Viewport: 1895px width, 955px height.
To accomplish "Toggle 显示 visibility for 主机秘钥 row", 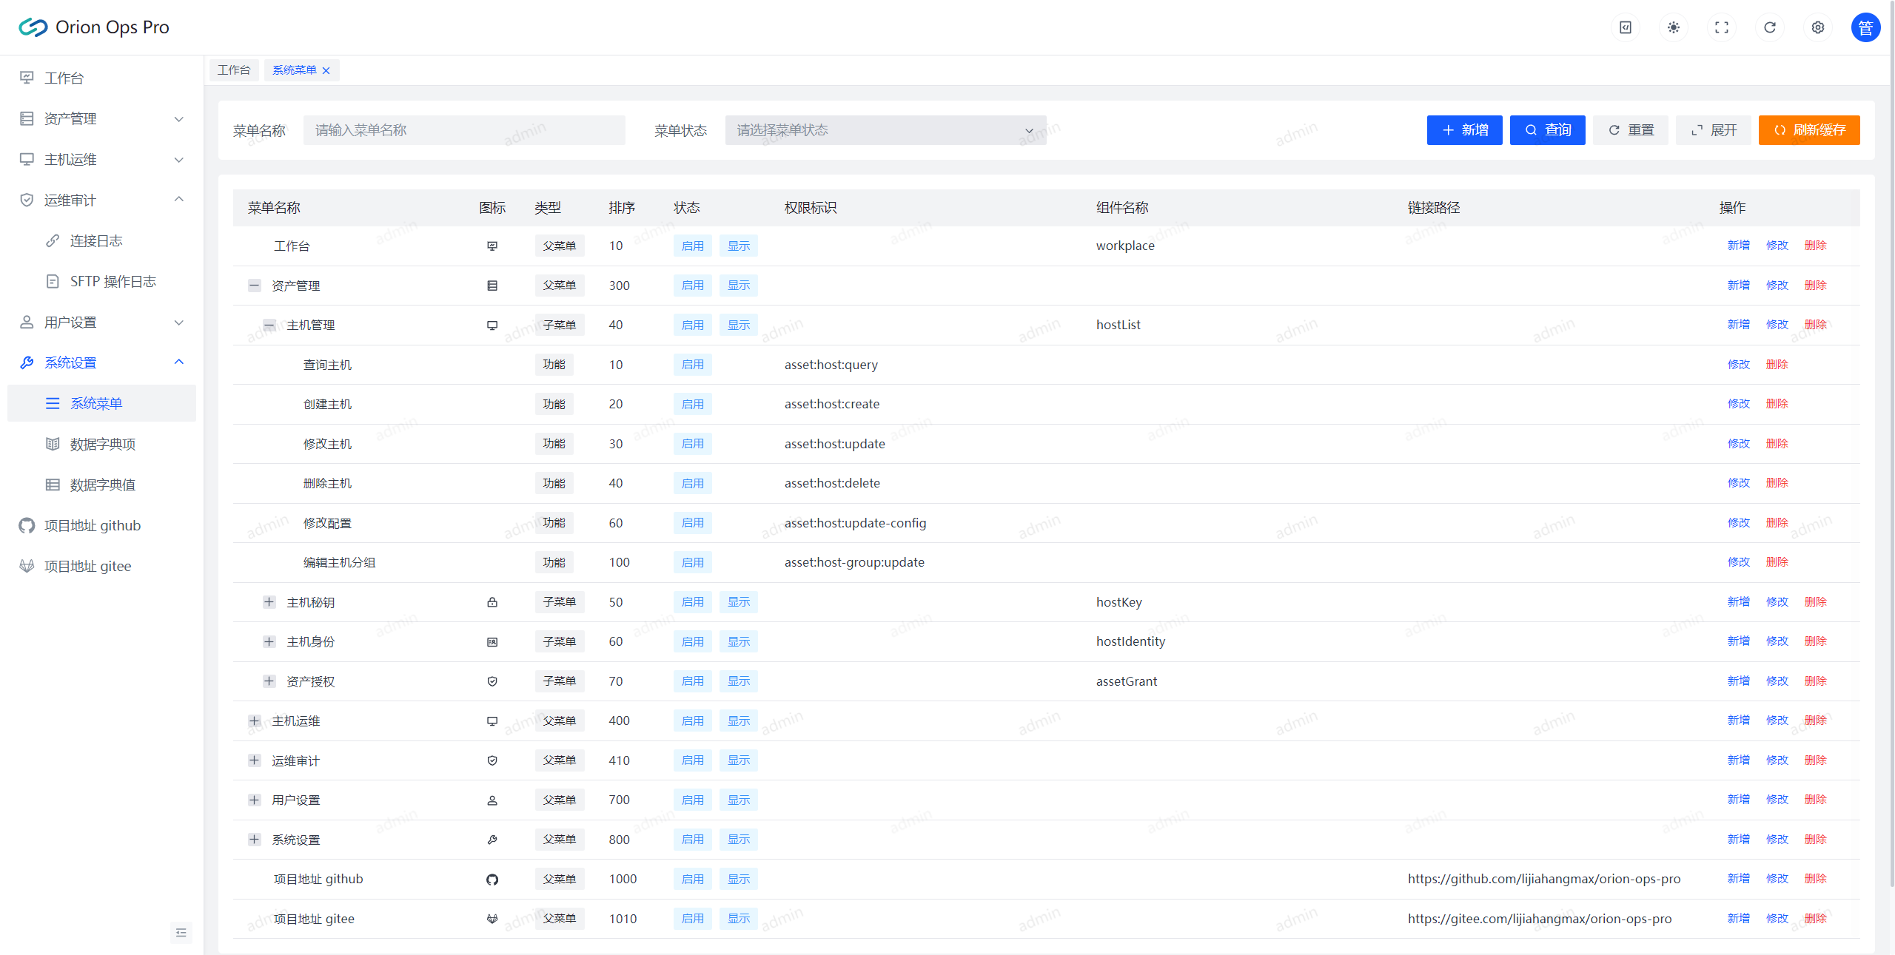I will point(738,602).
